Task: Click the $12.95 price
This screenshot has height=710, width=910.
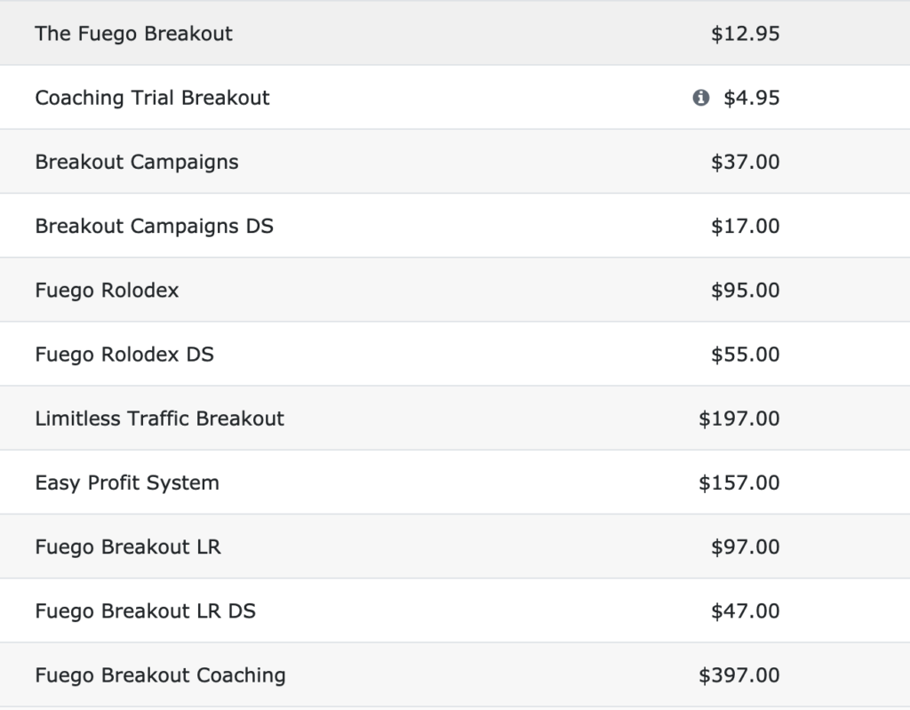Action: click(746, 34)
